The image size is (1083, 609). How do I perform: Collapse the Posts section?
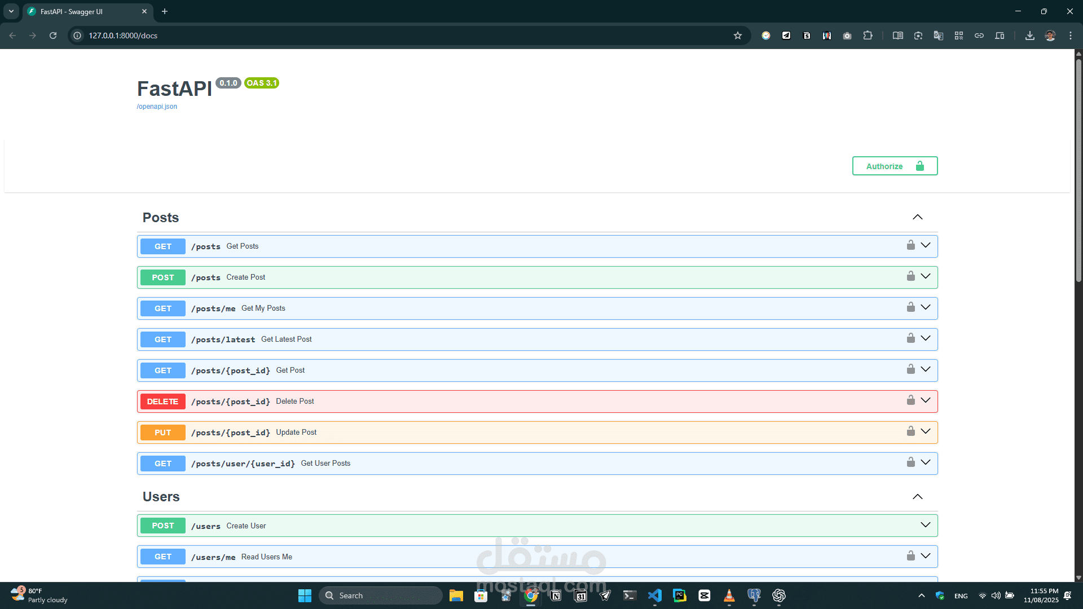coord(917,218)
